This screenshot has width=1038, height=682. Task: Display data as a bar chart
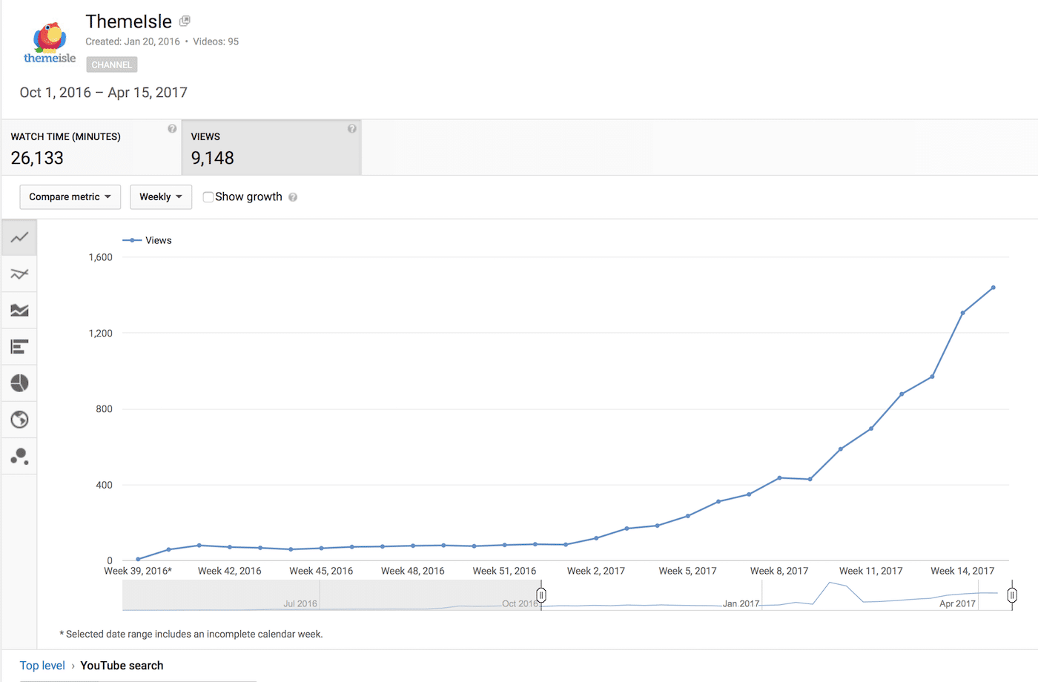coord(19,346)
